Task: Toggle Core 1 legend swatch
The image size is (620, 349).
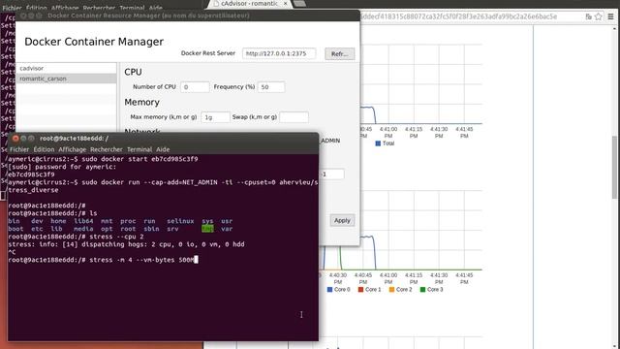Action: 360,290
